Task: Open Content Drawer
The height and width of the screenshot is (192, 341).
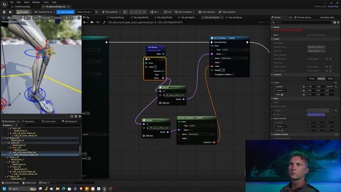Action: tap(10, 183)
